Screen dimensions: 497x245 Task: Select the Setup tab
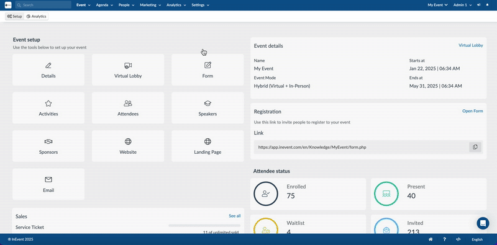click(14, 16)
